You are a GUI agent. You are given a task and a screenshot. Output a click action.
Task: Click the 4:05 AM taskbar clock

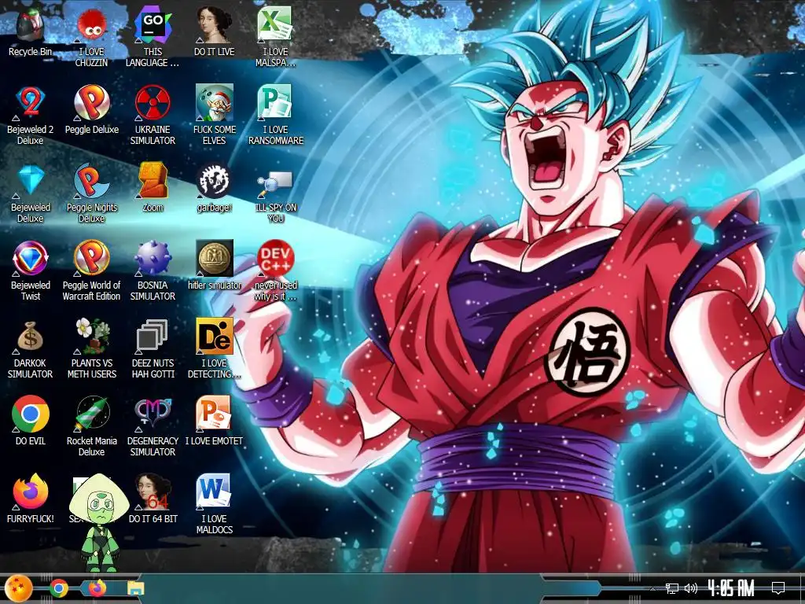[x=730, y=588]
